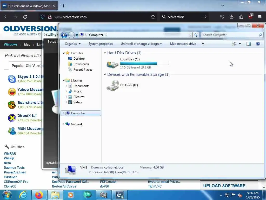Open recent pages dropdown beside Explorer nav arrows
This screenshot has width=266, height=200.
(x=77, y=35)
